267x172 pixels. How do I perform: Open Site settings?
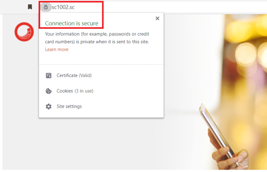click(69, 106)
